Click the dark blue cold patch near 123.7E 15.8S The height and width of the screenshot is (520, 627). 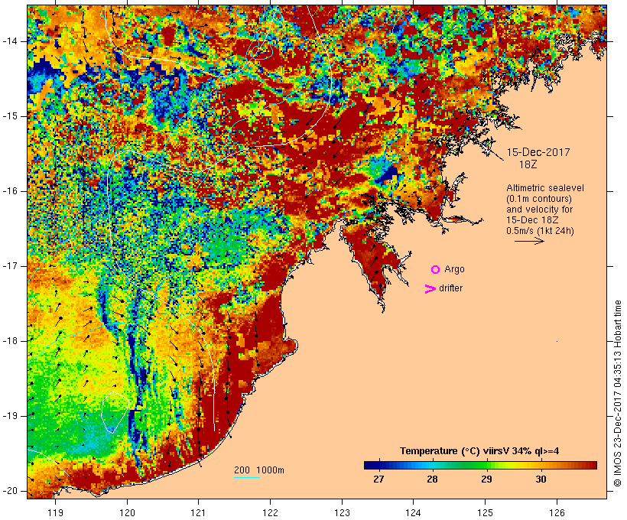388,175
